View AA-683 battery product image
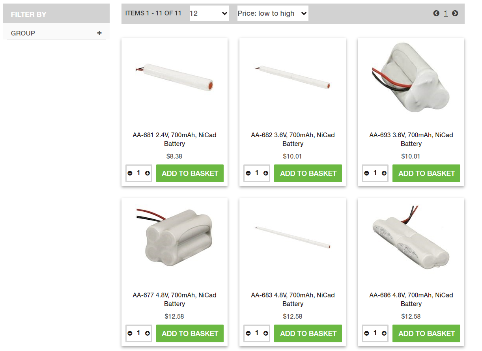The image size is (482, 351). (293, 237)
